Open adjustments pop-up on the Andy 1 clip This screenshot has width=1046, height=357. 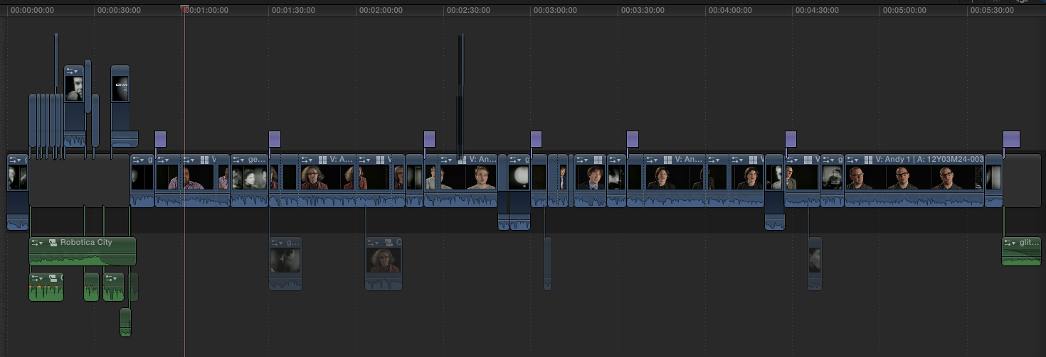pos(852,160)
